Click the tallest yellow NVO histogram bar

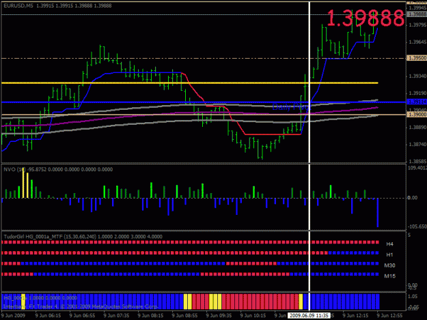coord(23,183)
